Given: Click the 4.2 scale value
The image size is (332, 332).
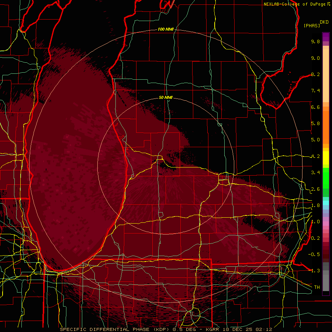Looking at the screenshot, I should [315, 156].
